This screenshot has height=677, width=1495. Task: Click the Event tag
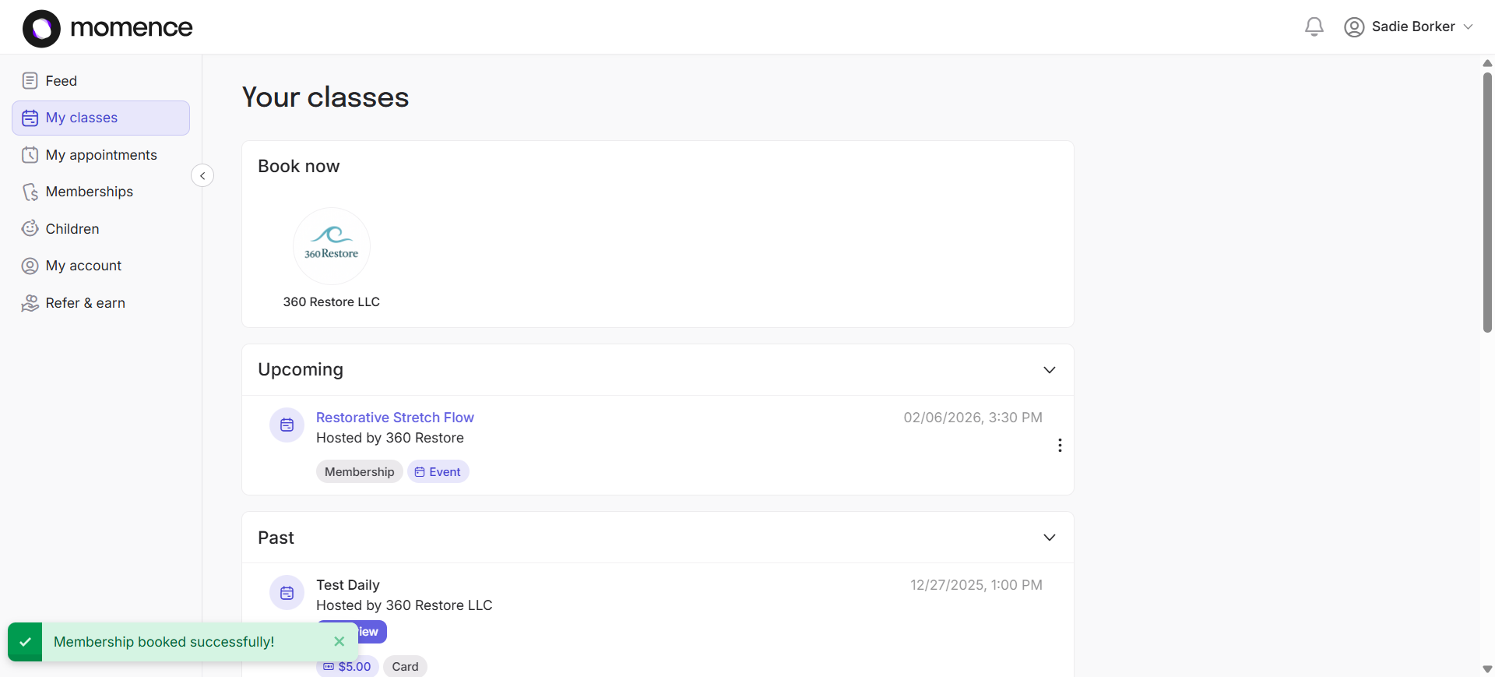tap(438, 472)
